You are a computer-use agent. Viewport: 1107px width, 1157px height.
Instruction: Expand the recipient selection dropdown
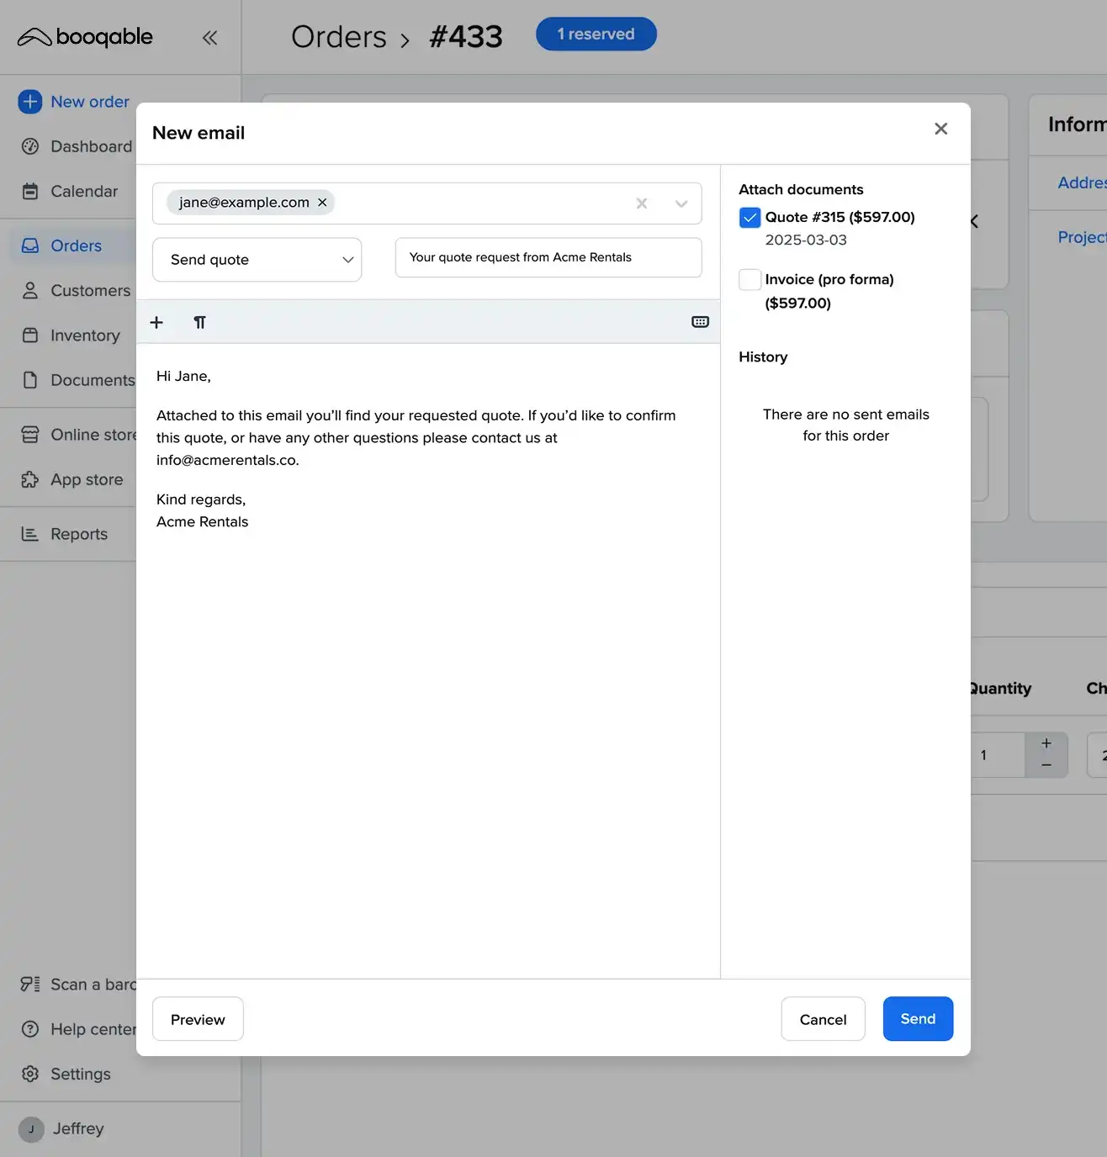(681, 203)
